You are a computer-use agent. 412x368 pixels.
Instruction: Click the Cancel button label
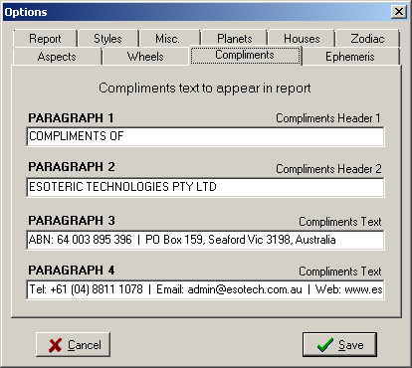[85, 345]
